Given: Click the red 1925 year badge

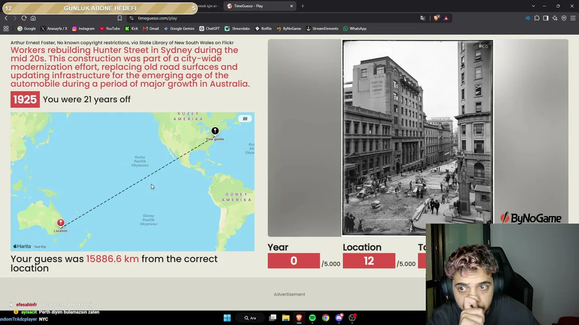Looking at the screenshot, I should [25, 99].
